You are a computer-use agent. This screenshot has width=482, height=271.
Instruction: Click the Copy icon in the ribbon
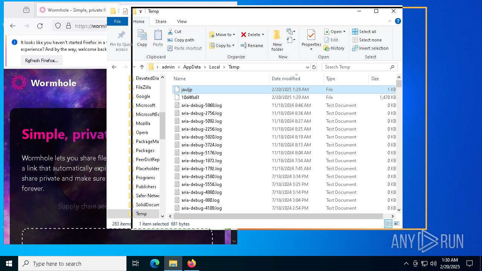[142, 38]
